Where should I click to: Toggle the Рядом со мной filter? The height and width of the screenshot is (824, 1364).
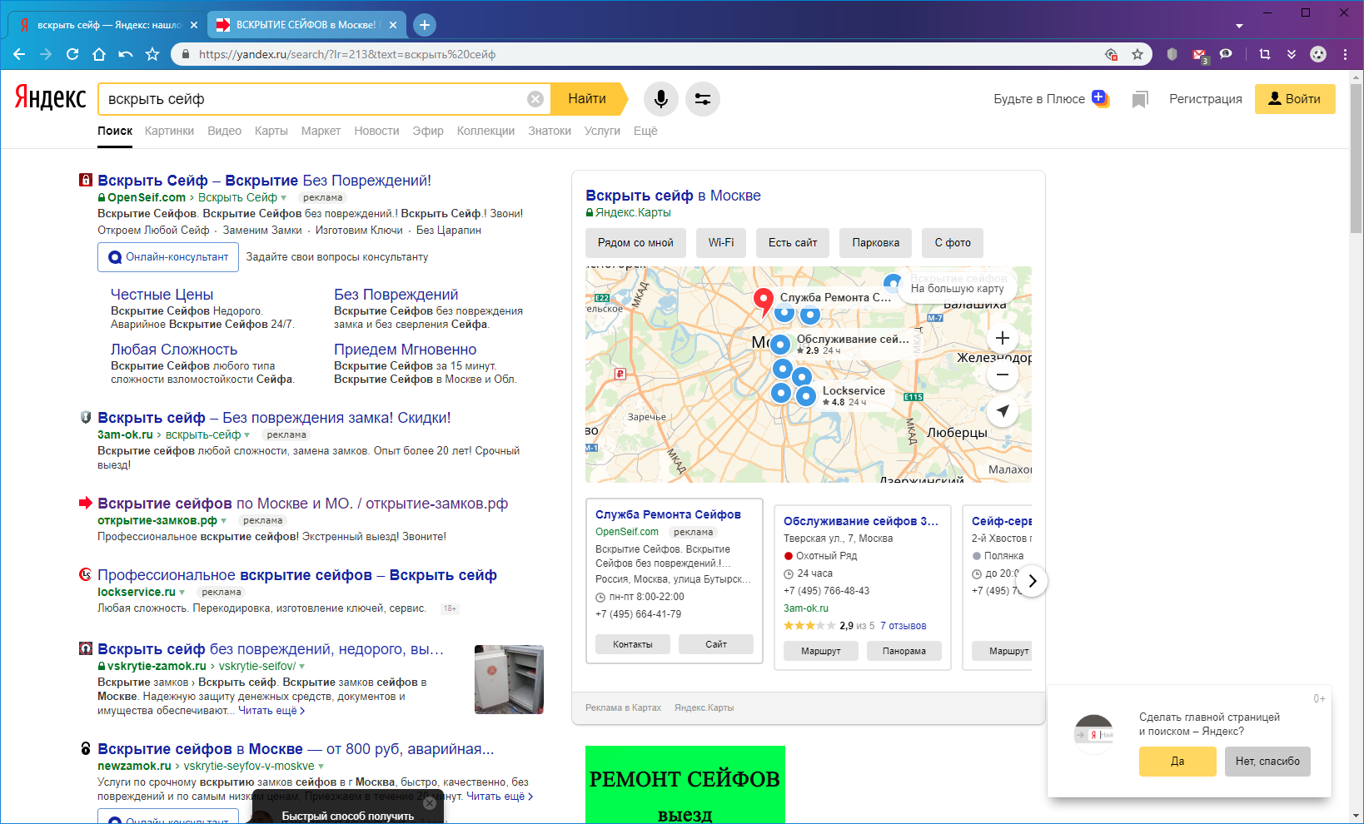pyautogui.click(x=635, y=243)
